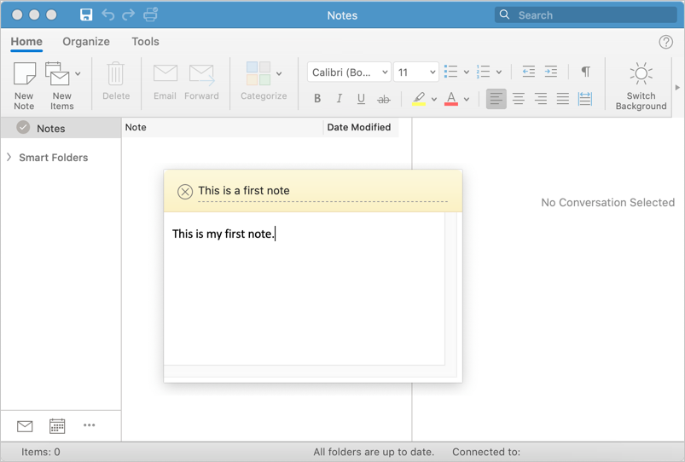Click the Print icon in title bar

click(x=151, y=14)
